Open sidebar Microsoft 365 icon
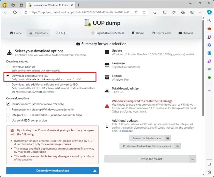Viewport: 214px width, 177px height. (209, 45)
